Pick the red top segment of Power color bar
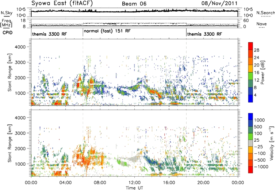The image size is (275, 190). point(251,46)
